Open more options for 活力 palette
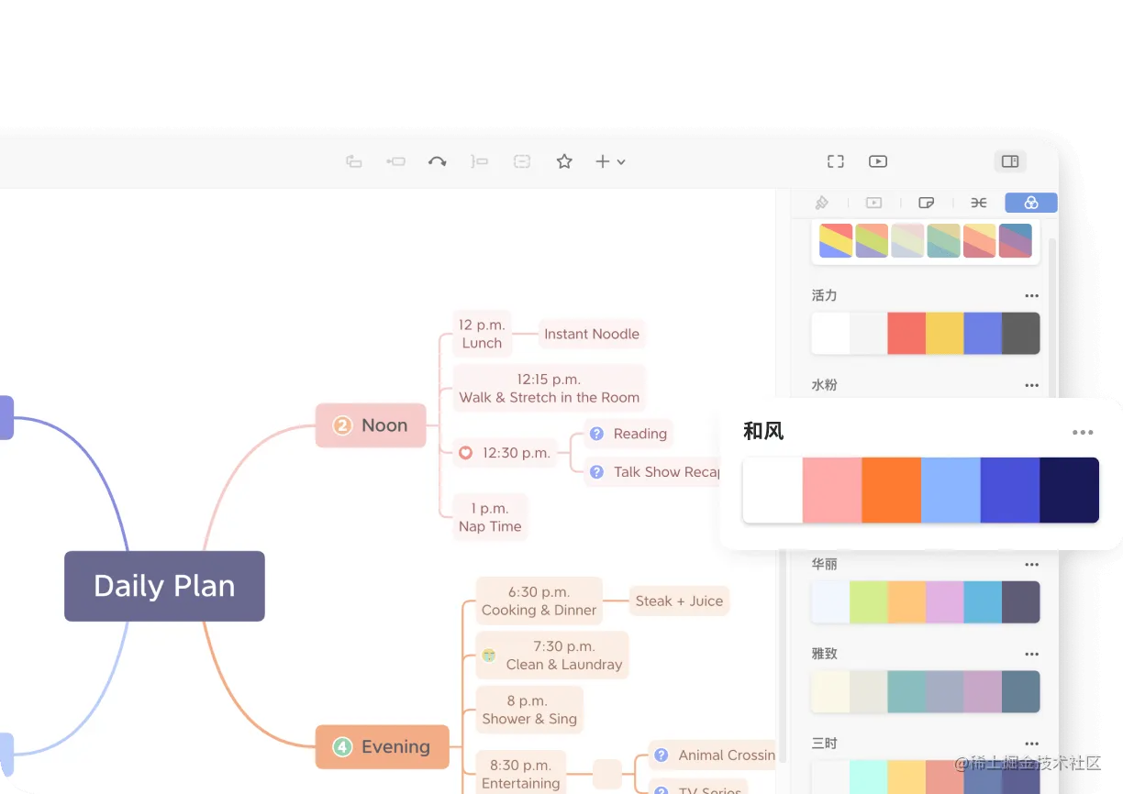 coord(1031,295)
